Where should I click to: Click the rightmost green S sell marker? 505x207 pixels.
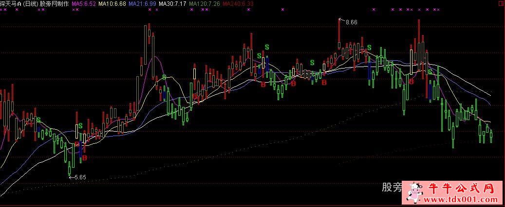tap(430, 72)
